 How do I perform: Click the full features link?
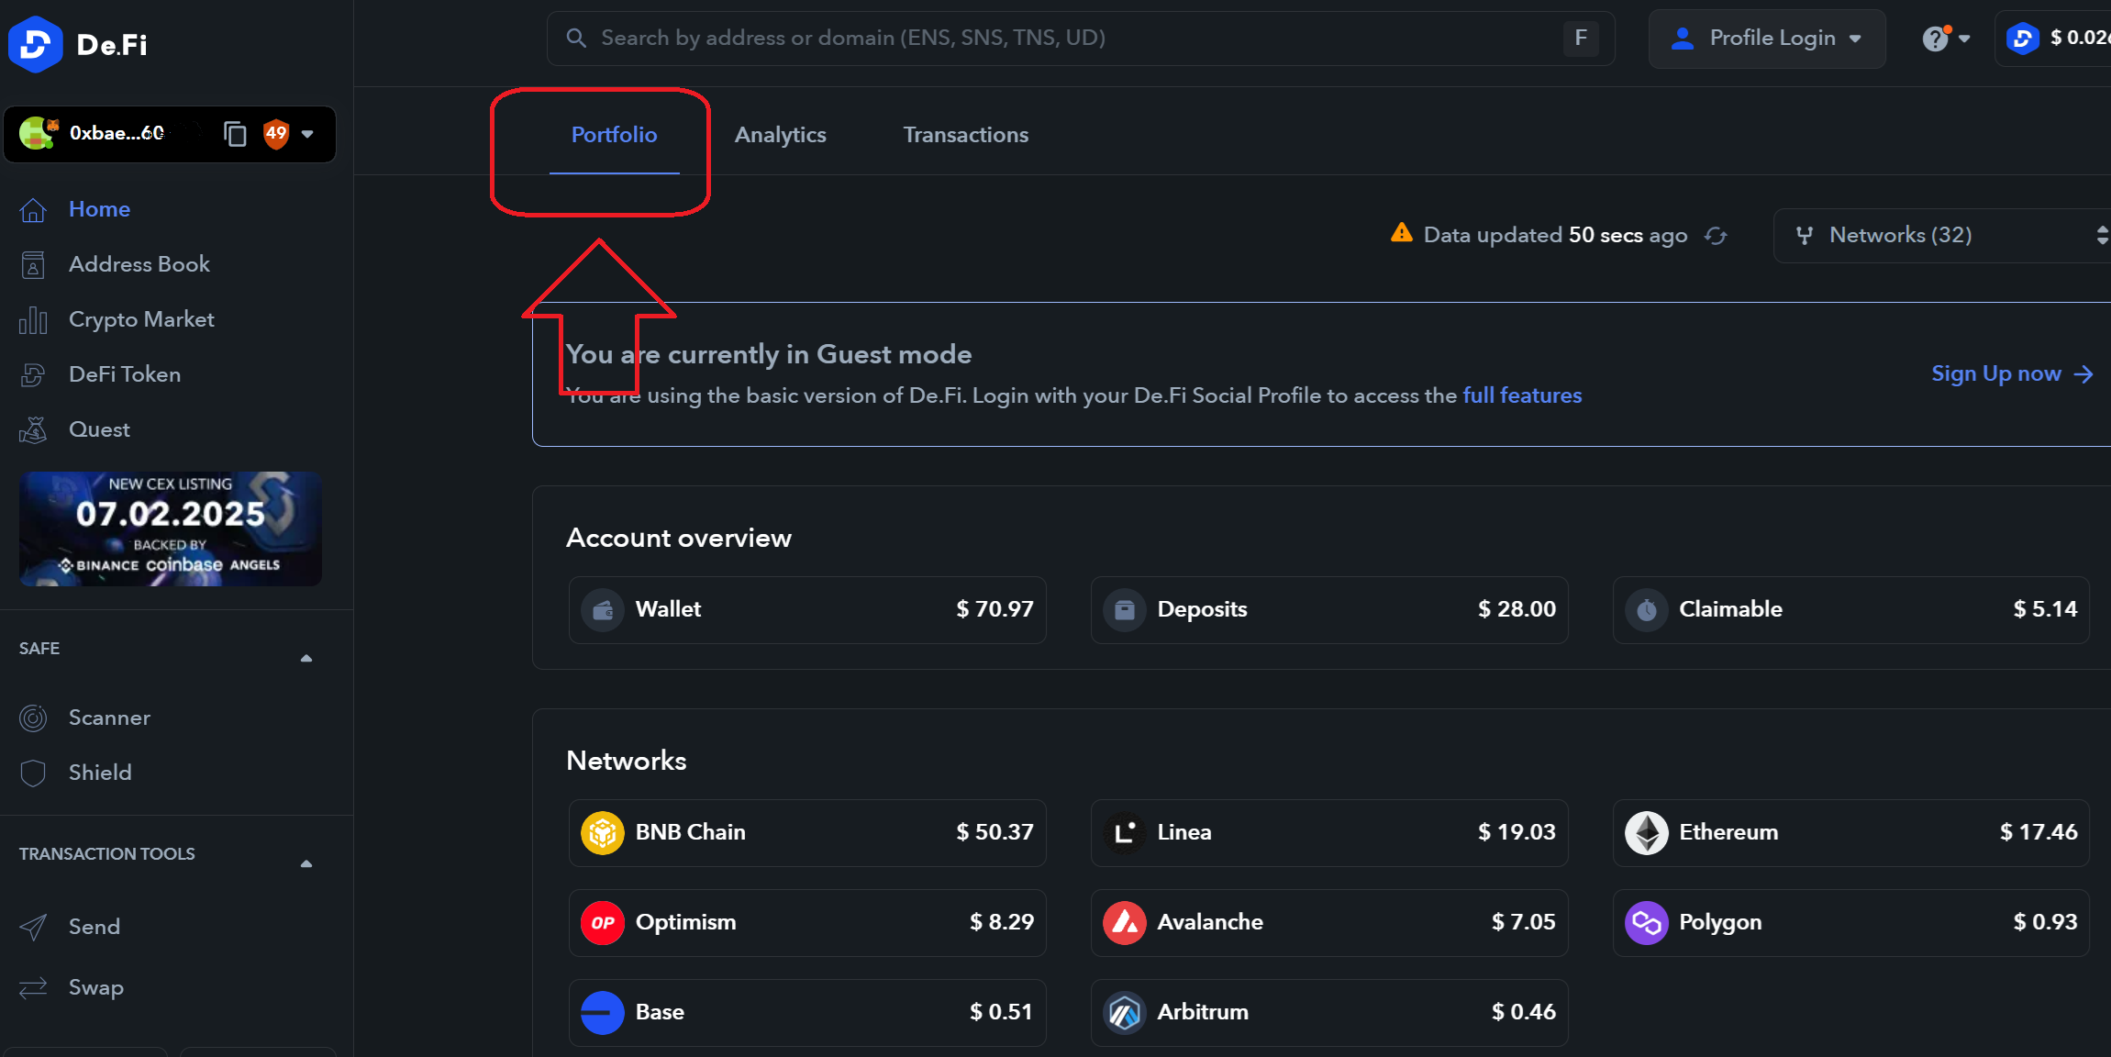click(x=1522, y=395)
